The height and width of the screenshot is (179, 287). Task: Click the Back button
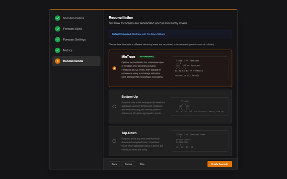pos(114,164)
